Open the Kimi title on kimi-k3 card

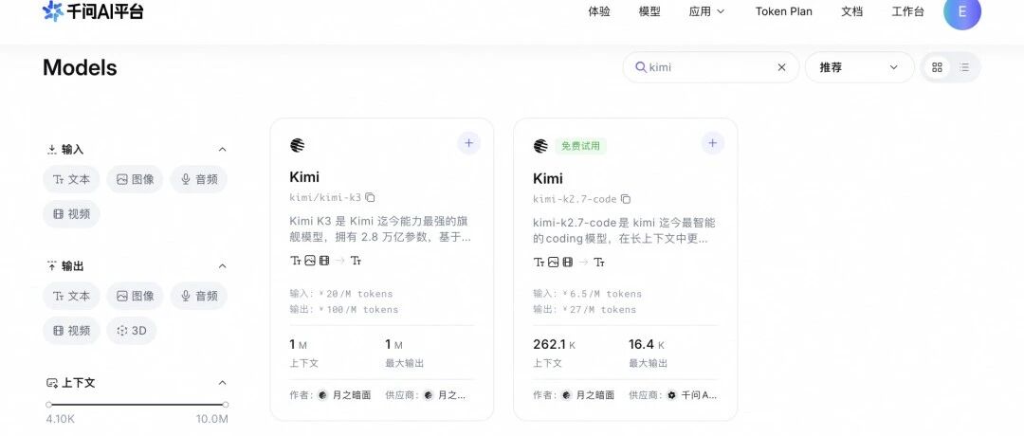tap(304, 177)
